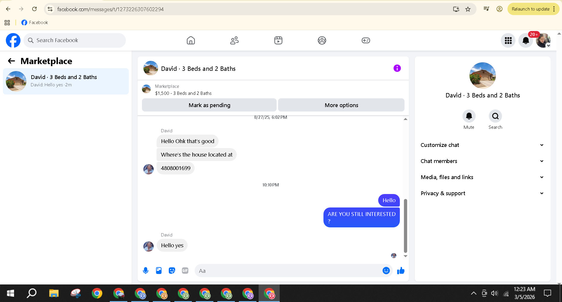Open the taskbar clock showing 12:23 AM
This screenshot has width=562, height=302.
coord(525,293)
